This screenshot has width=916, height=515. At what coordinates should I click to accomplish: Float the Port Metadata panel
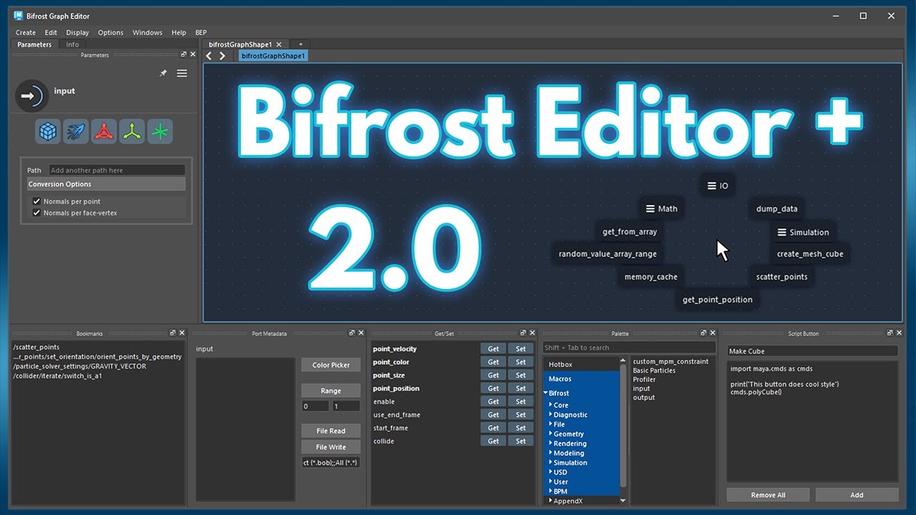(352, 333)
